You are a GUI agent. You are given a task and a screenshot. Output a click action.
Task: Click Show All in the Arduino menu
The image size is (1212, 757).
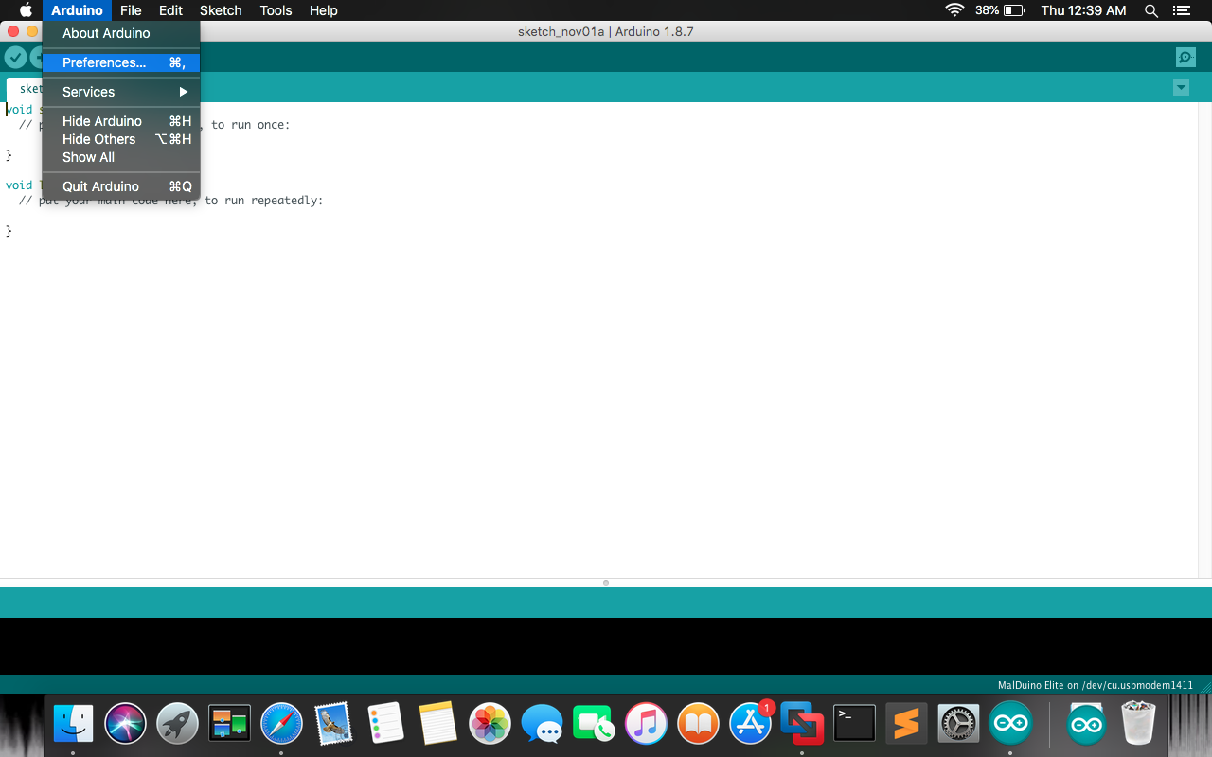coord(87,157)
